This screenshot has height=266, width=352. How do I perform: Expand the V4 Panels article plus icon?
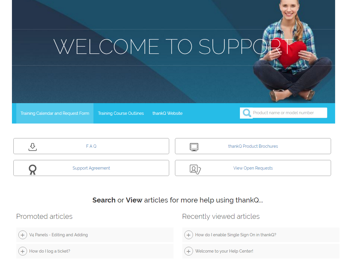point(23,235)
